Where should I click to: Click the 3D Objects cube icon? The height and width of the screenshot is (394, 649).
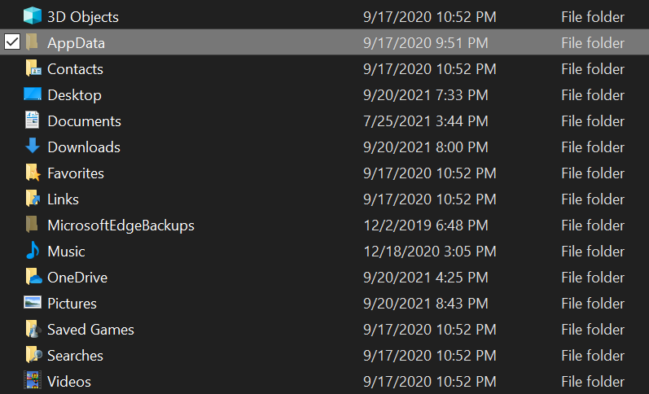(33, 16)
